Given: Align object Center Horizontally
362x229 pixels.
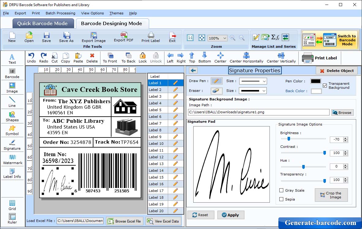Looking at the screenshot, I should pyautogui.click(x=246, y=58).
